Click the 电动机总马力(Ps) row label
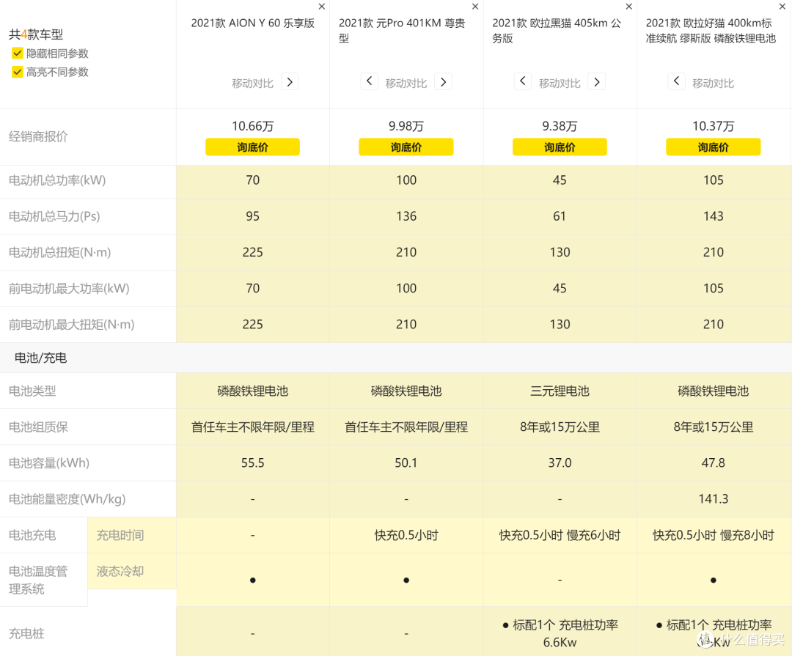 54,216
